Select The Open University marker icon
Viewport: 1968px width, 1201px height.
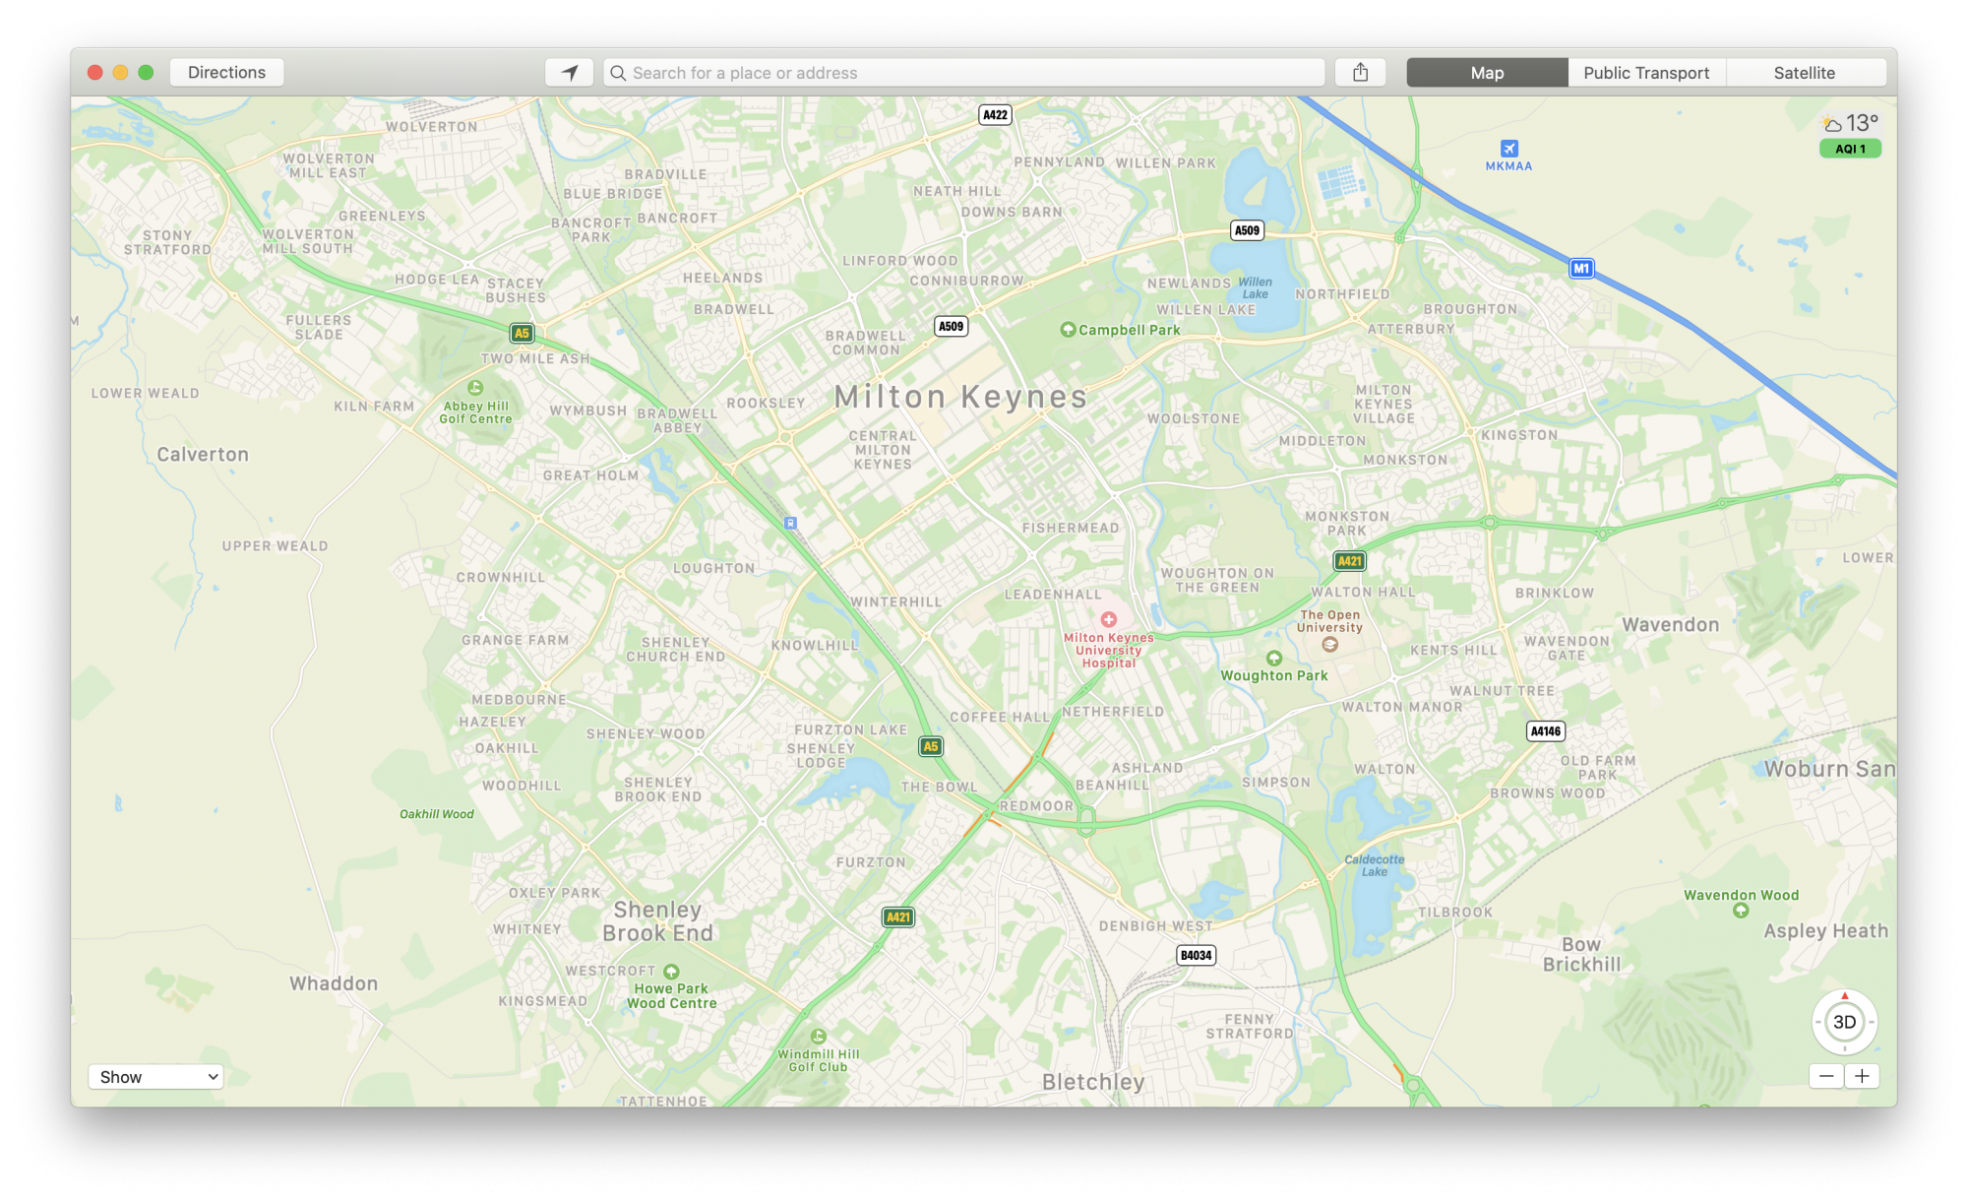1329,645
